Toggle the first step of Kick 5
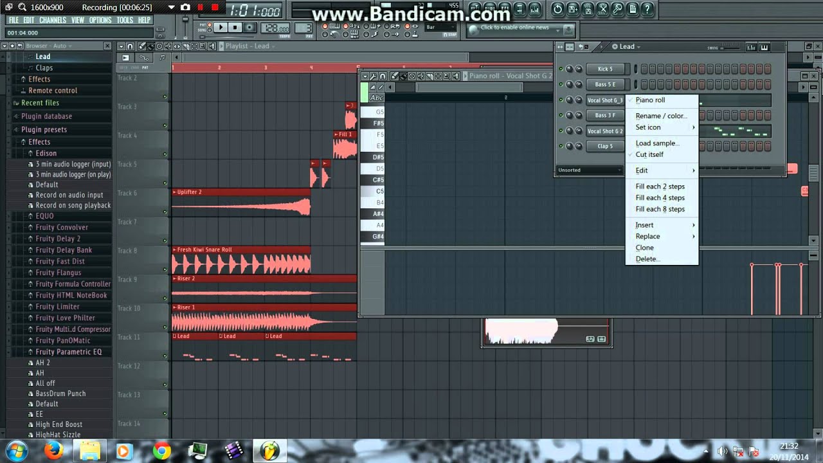The width and height of the screenshot is (823, 463). pyautogui.click(x=644, y=69)
